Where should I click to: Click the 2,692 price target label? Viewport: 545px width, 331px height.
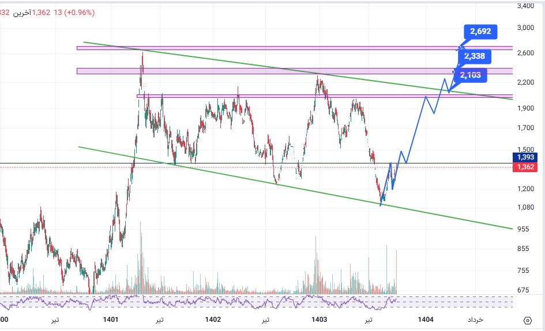(480, 32)
